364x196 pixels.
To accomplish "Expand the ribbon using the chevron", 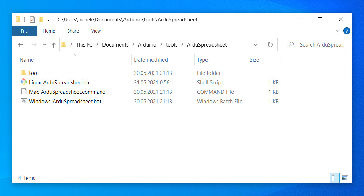I will point(338,31).
